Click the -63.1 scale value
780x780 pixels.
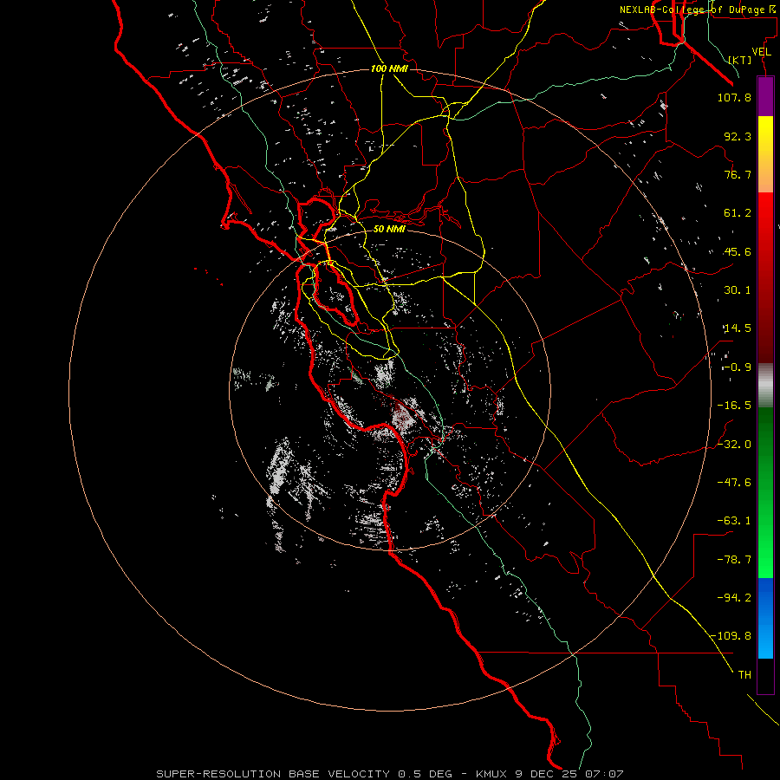734,521
